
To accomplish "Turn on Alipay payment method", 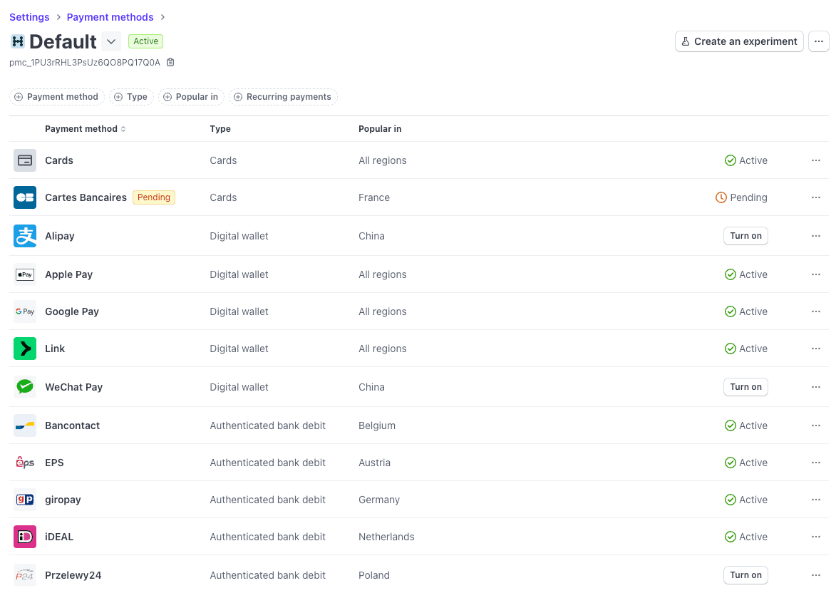I will point(745,236).
